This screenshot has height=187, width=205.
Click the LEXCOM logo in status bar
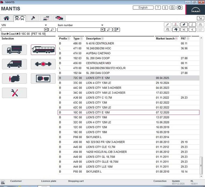[x=3, y=182]
